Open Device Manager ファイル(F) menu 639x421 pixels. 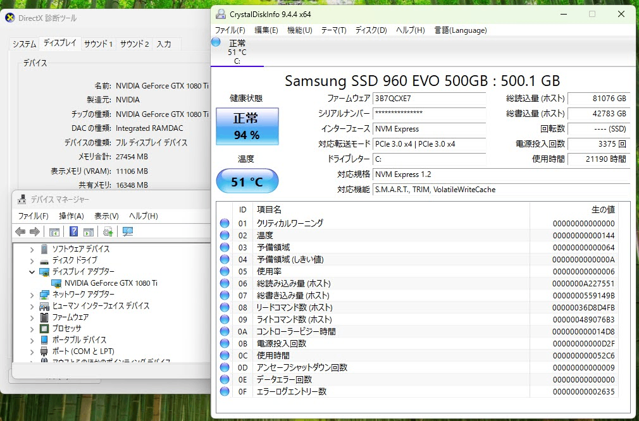(33, 216)
